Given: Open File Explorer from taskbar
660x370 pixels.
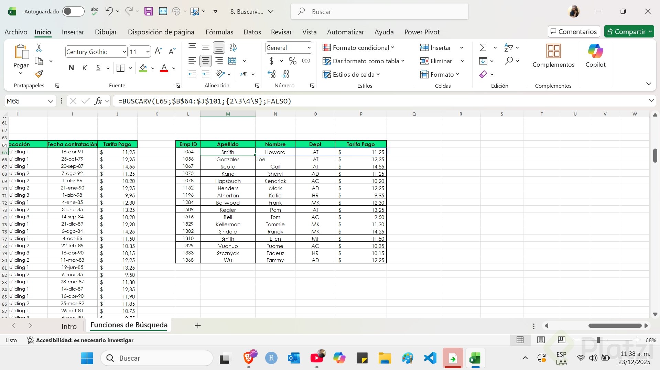Looking at the screenshot, I should [385, 358].
